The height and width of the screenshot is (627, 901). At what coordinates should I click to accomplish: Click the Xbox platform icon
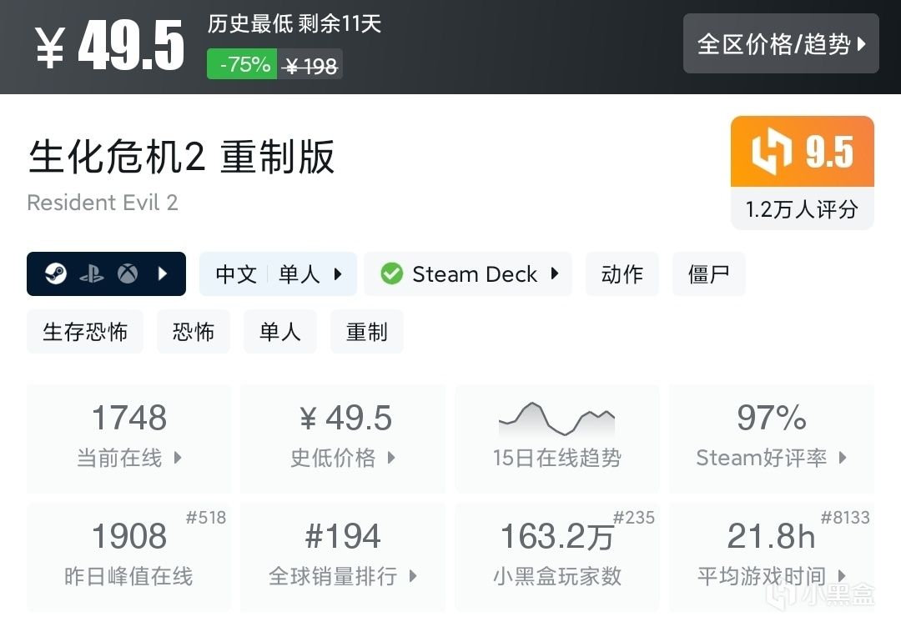pyautogui.click(x=128, y=273)
